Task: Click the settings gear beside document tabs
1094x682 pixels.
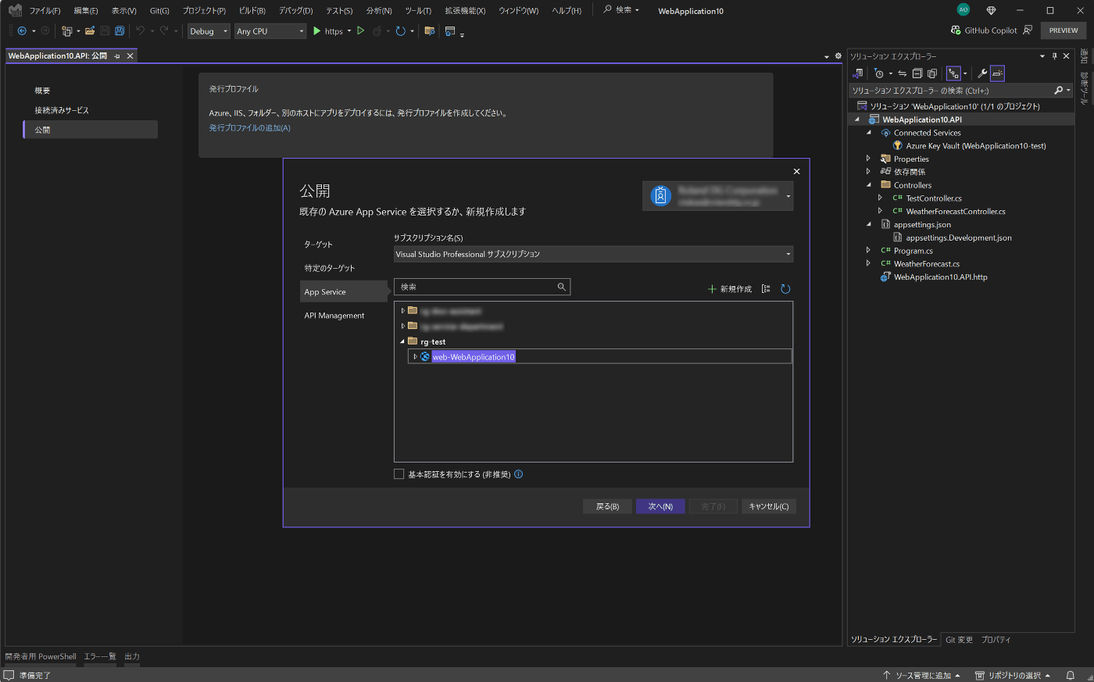Action: pos(838,56)
